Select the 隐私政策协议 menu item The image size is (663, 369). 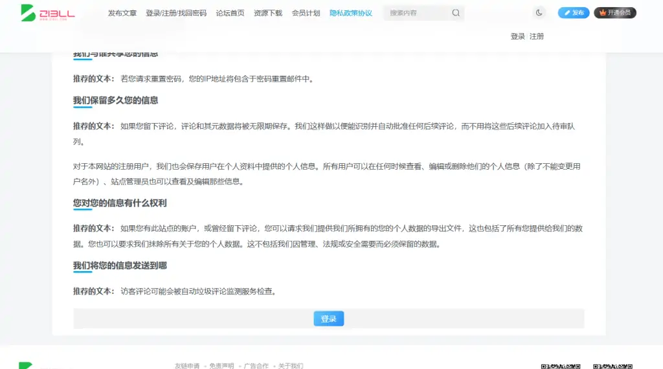click(x=350, y=13)
